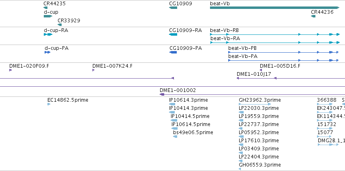Click the EC14862.5prime EST glyph

tap(49, 104)
